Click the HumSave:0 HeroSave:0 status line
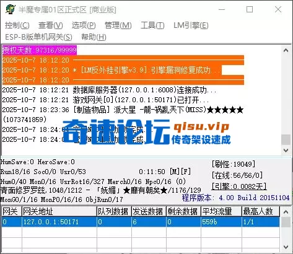Viewport: 293px width, 254px height. point(38,162)
